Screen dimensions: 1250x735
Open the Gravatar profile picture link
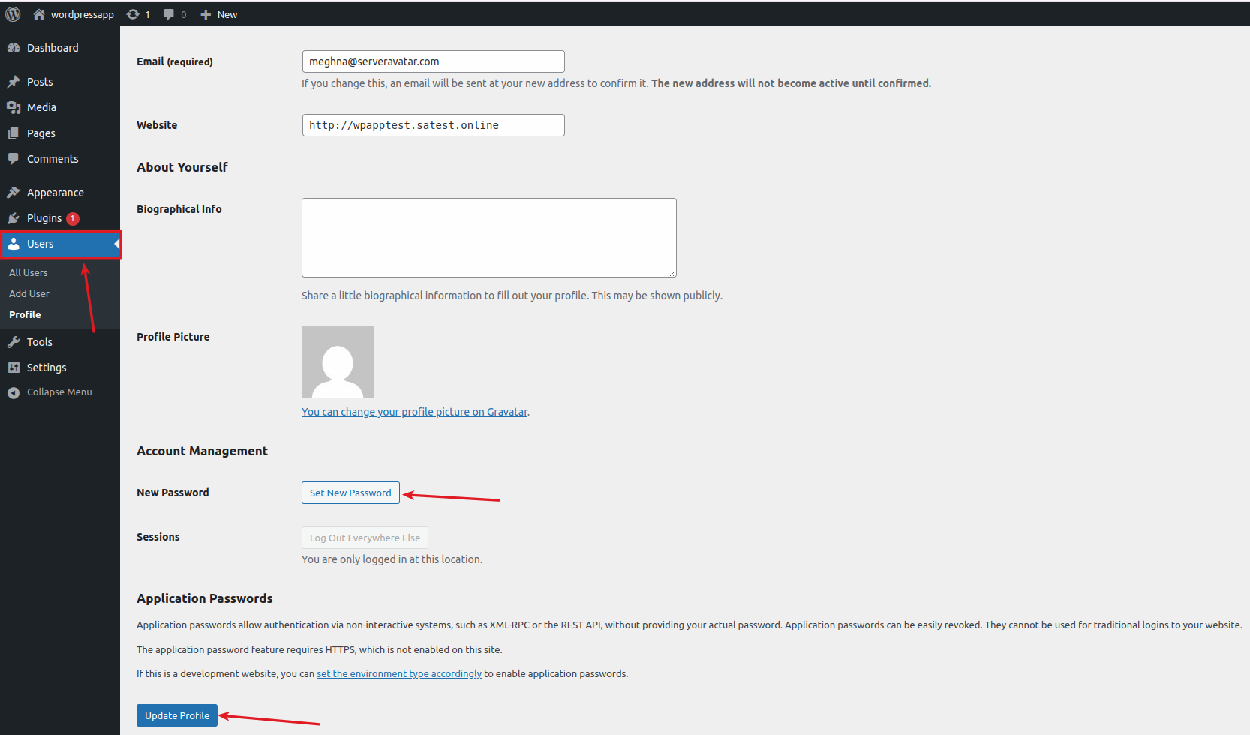coord(414,411)
